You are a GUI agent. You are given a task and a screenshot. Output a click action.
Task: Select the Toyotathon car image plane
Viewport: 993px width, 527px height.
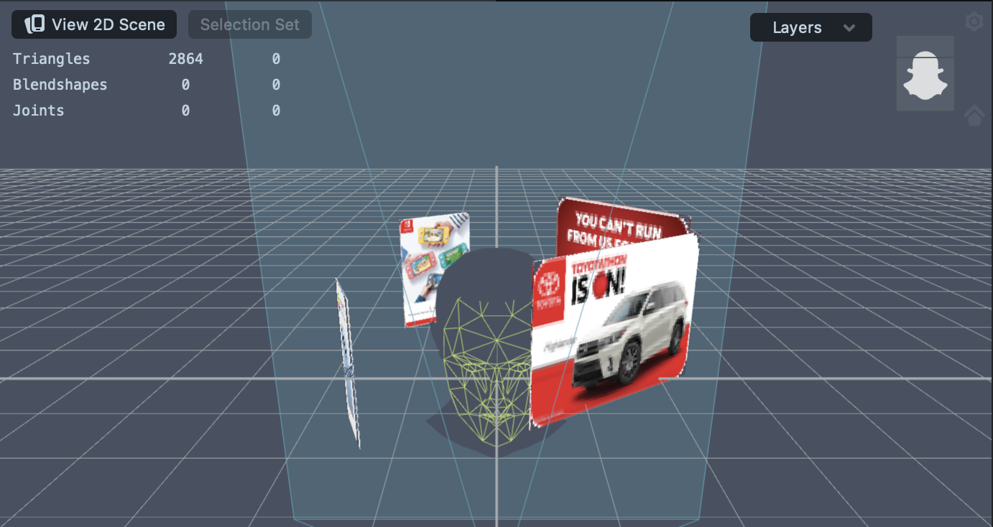tap(614, 330)
